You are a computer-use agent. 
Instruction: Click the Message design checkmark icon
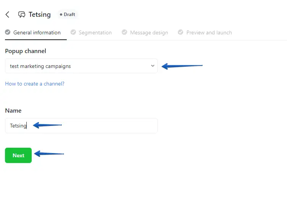(124, 32)
